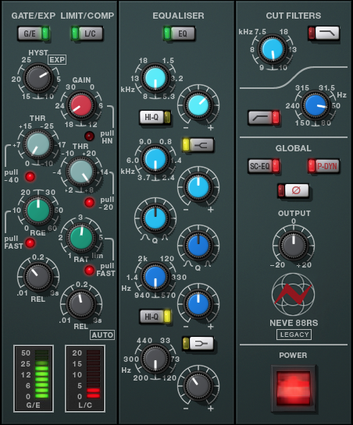The image size is (353, 425).
Task: Click the HYST hysteresis knob
Action: 38,78
